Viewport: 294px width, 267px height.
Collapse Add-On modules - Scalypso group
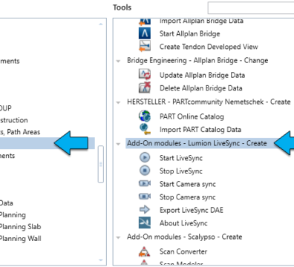118,237
